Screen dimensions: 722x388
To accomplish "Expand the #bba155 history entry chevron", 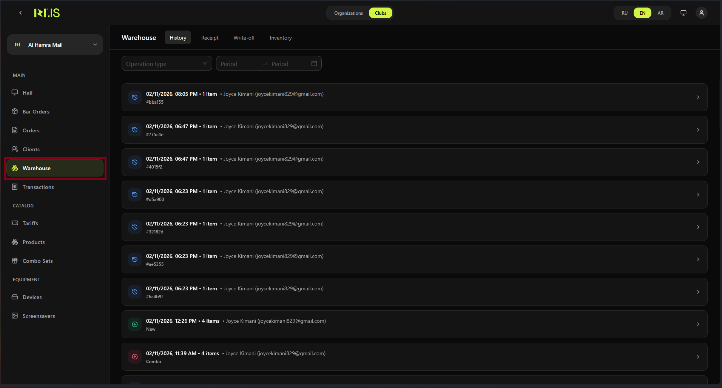I will [x=697, y=97].
